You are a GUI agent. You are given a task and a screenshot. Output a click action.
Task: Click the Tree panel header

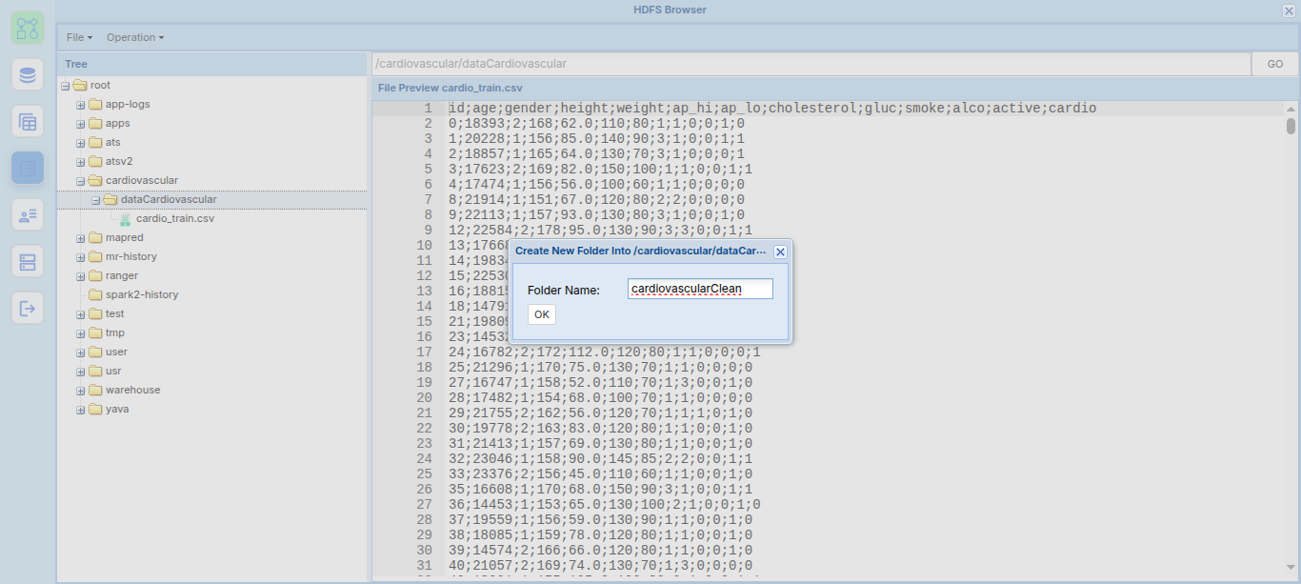click(x=212, y=64)
